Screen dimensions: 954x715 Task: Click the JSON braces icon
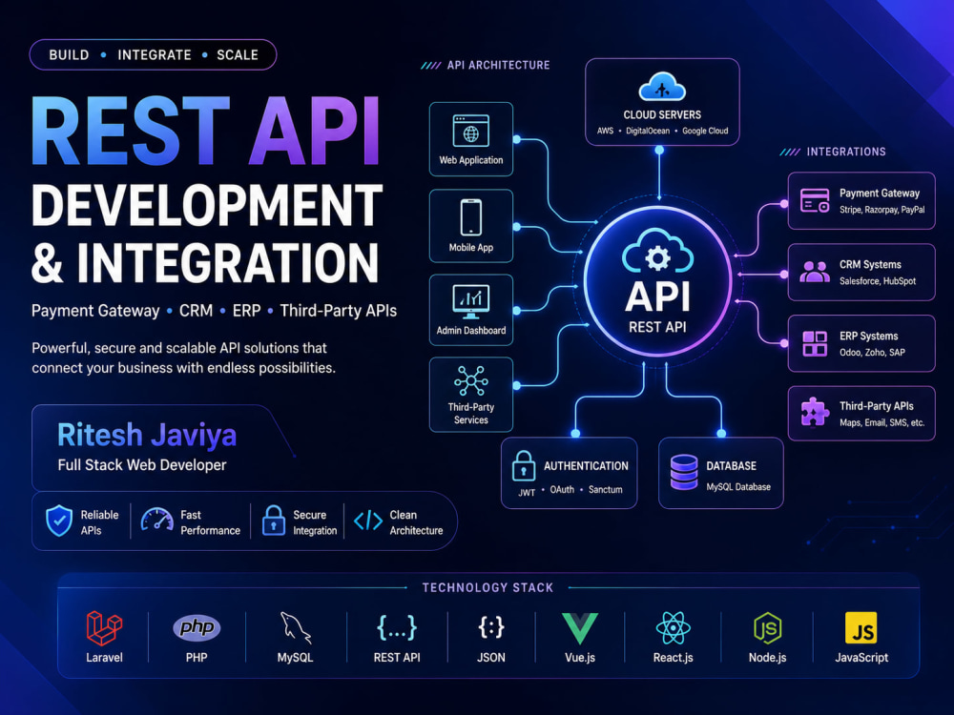(x=491, y=627)
